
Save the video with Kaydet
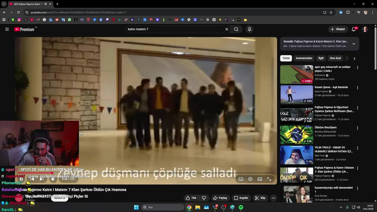coord(241,198)
